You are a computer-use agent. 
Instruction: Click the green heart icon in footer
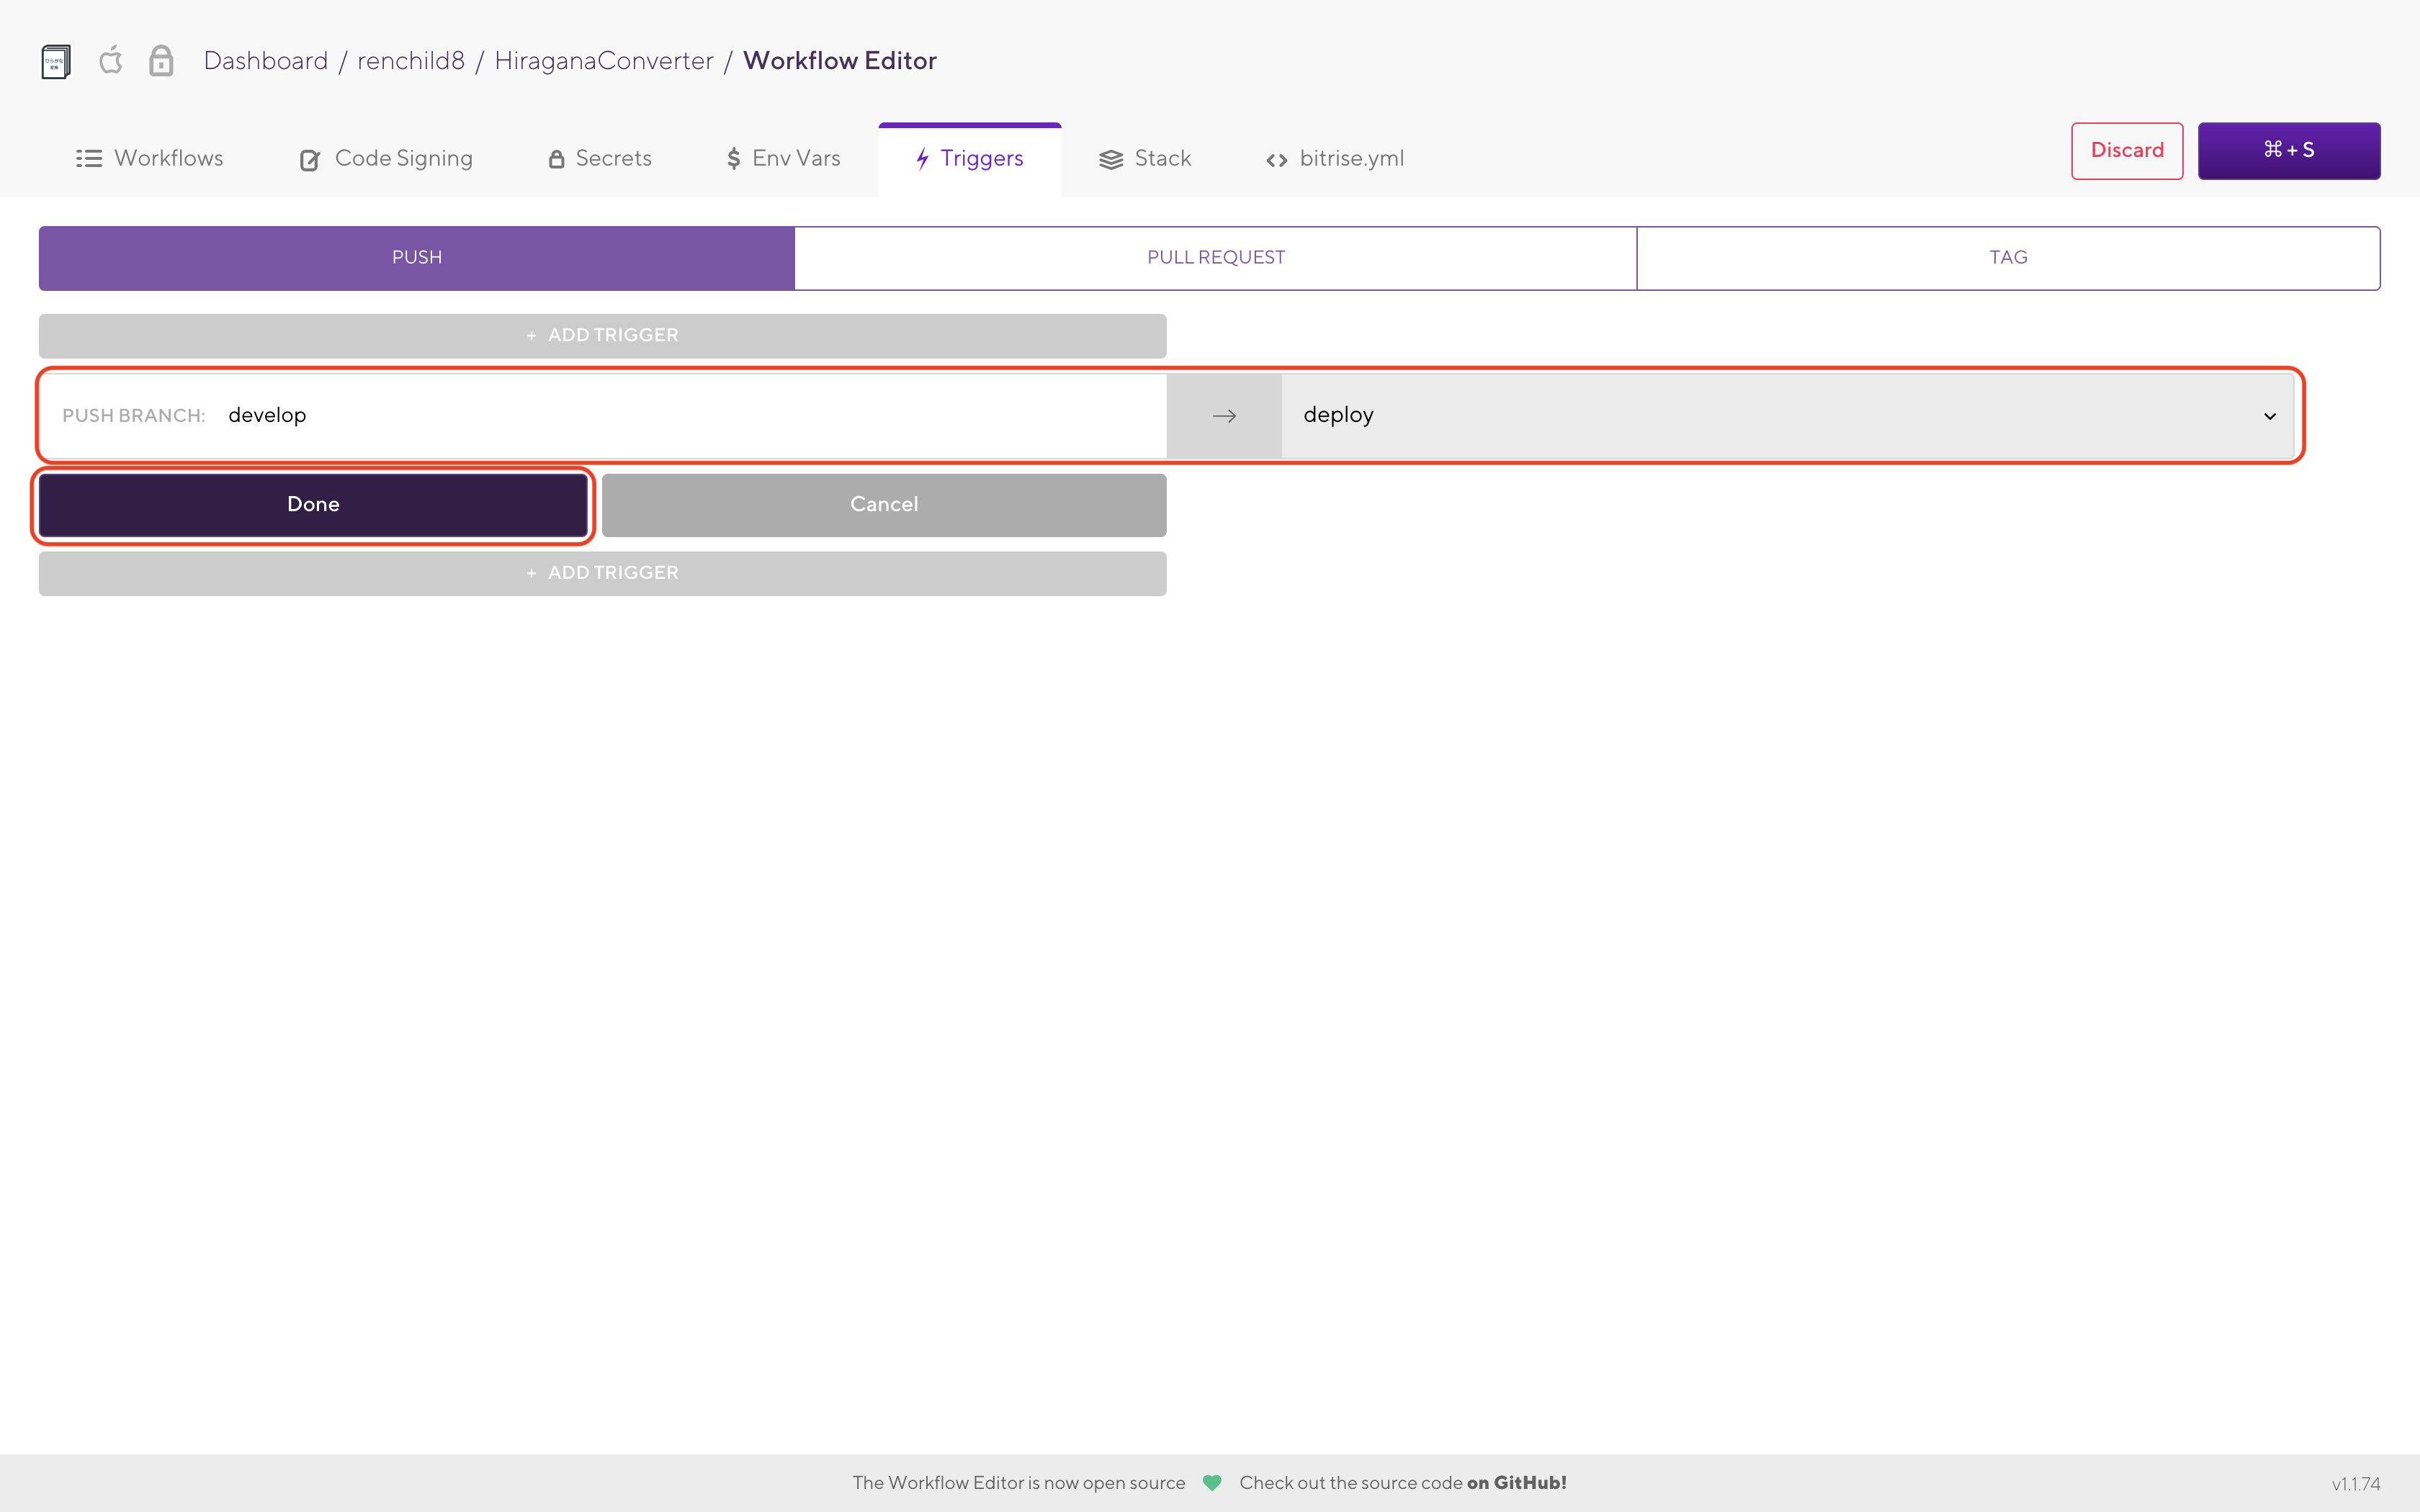coord(1212,1483)
